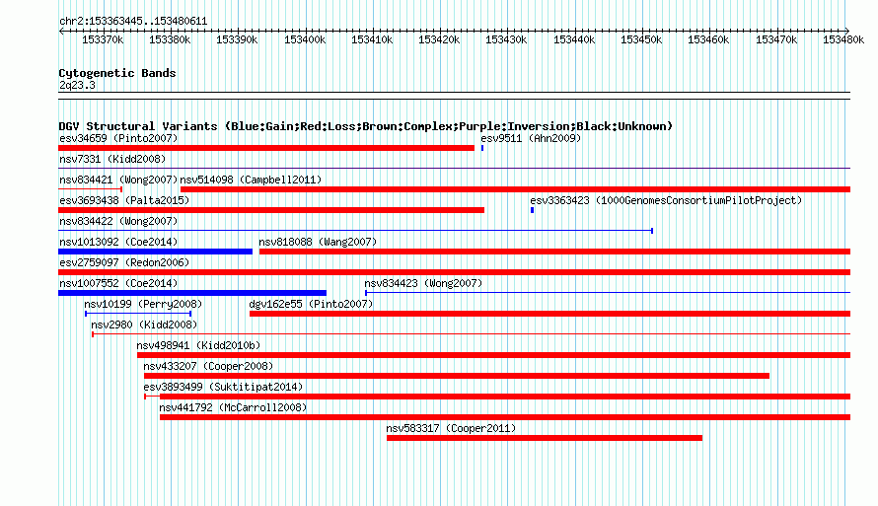878x506 pixels.
Task: Click the 153430k ruler tick label
Action: click(506, 39)
